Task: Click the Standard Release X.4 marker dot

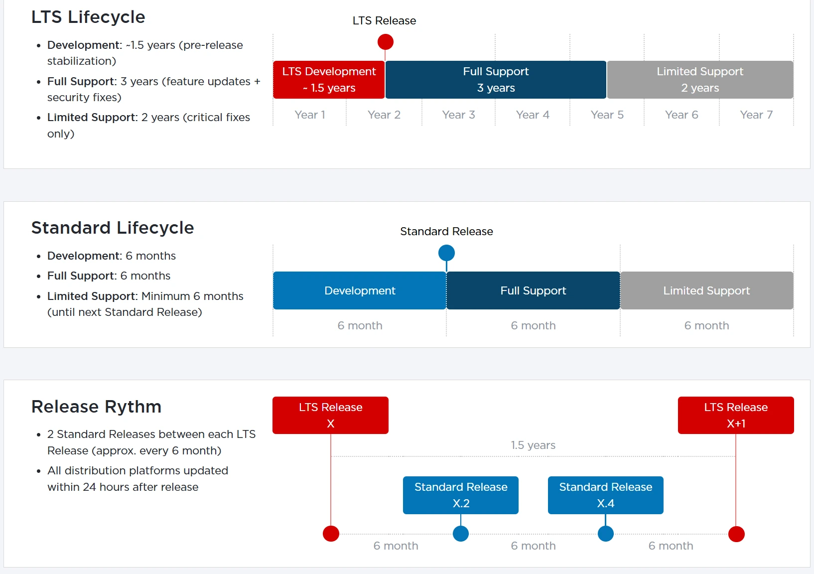Action: 605,534
